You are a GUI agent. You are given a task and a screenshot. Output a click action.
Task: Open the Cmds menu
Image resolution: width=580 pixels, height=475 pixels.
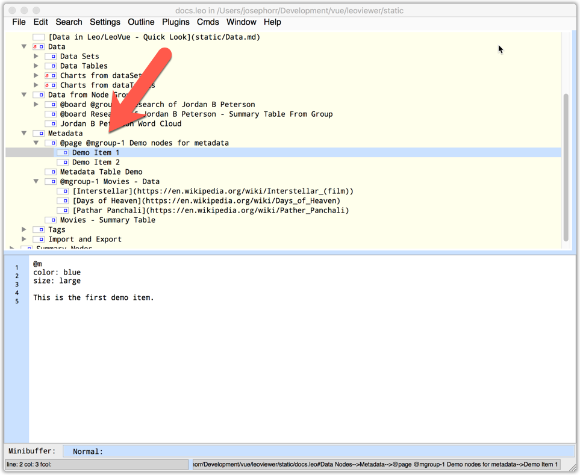click(208, 22)
